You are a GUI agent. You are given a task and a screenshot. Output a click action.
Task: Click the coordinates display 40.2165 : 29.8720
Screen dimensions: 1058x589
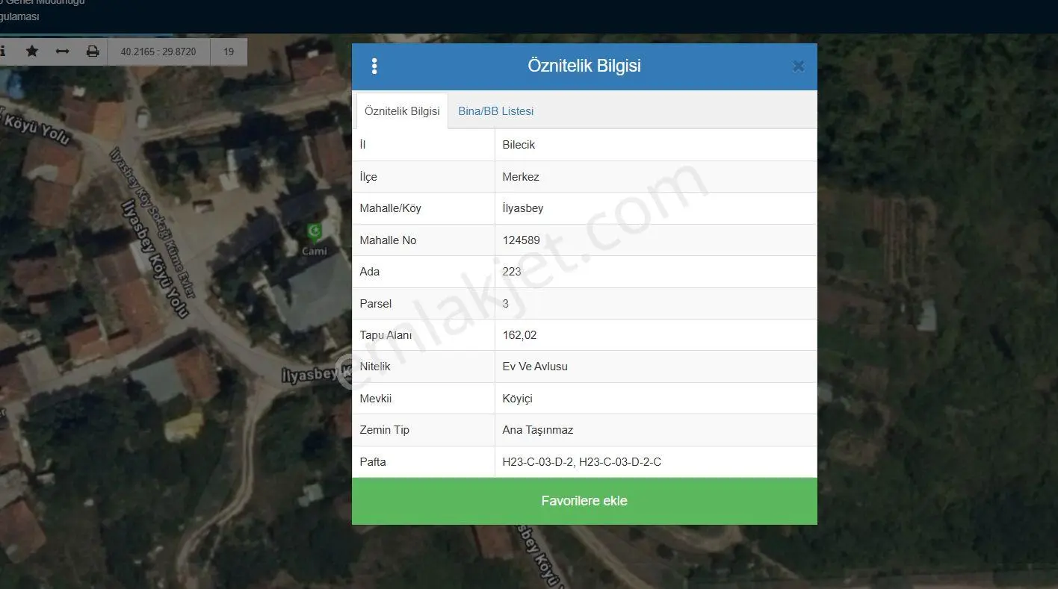pyautogui.click(x=158, y=52)
